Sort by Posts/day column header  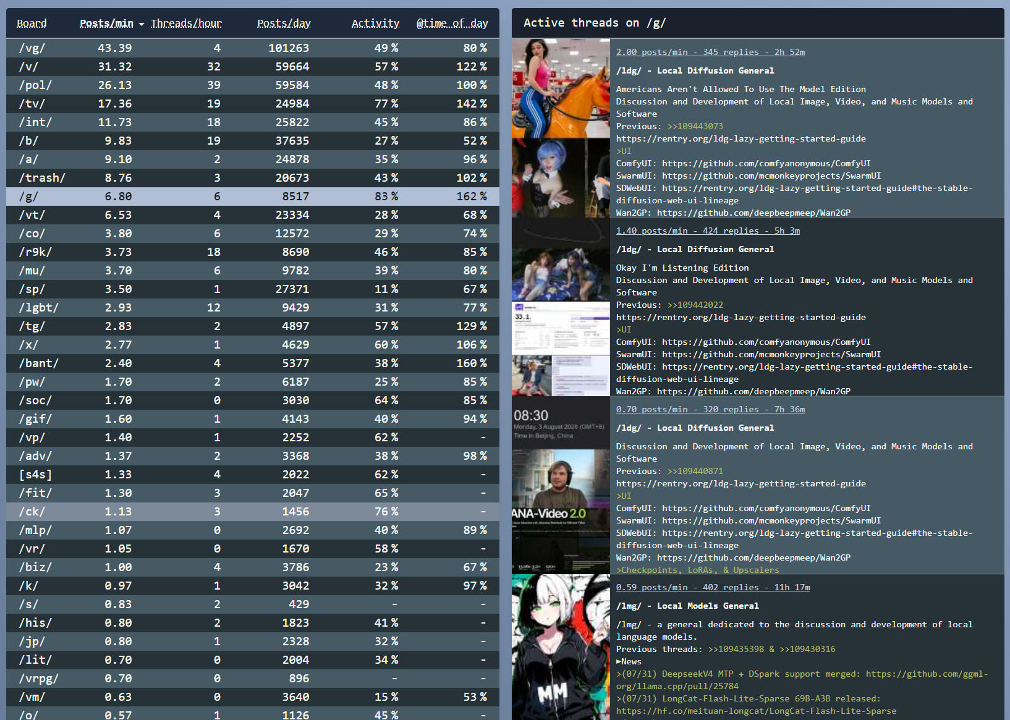point(284,23)
